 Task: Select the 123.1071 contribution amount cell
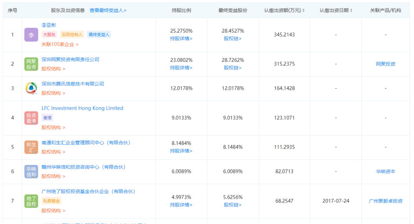[284, 118]
